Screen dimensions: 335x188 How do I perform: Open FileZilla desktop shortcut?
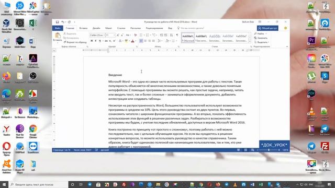(325, 148)
